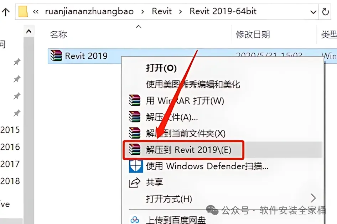Click navigation pane scroll up arrow
This screenshot has width=337, height=224.
point(29,32)
